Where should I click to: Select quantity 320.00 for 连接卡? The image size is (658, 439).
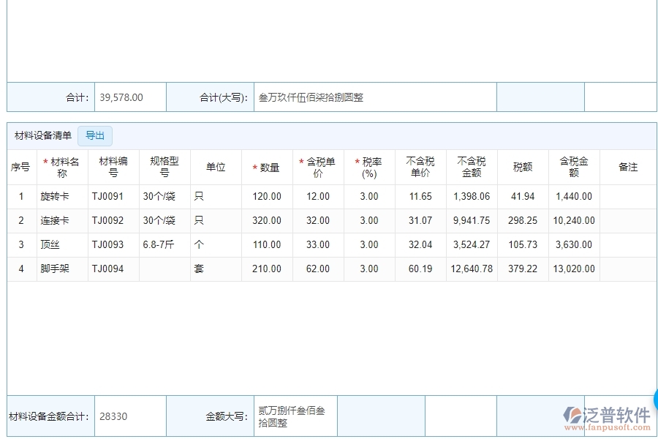(267, 220)
